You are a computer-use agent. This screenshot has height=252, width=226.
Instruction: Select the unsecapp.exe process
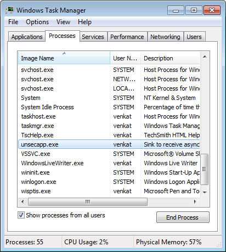click(109, 144)
